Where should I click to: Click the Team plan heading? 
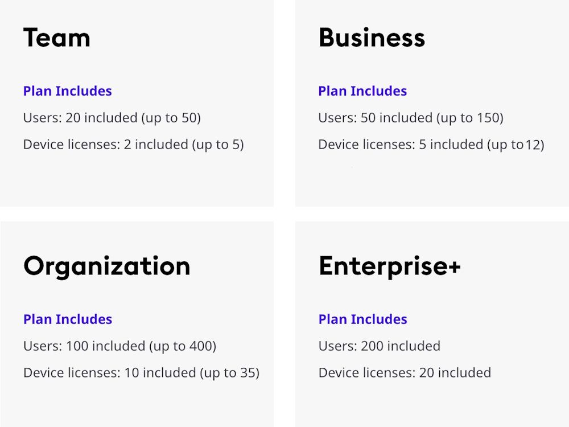point(57,38)
